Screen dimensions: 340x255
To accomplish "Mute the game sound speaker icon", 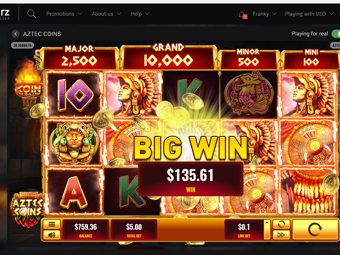I will click(51, 235).
